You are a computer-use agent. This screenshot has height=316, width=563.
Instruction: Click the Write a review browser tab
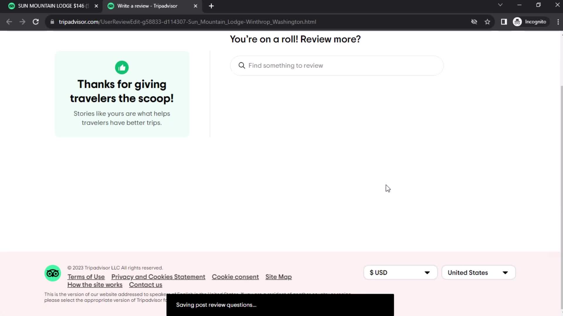147,6
